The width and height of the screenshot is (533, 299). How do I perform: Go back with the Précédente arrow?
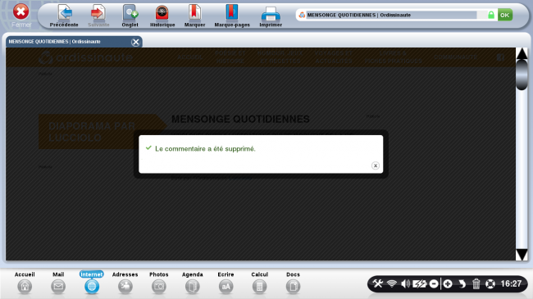(64, 16)
